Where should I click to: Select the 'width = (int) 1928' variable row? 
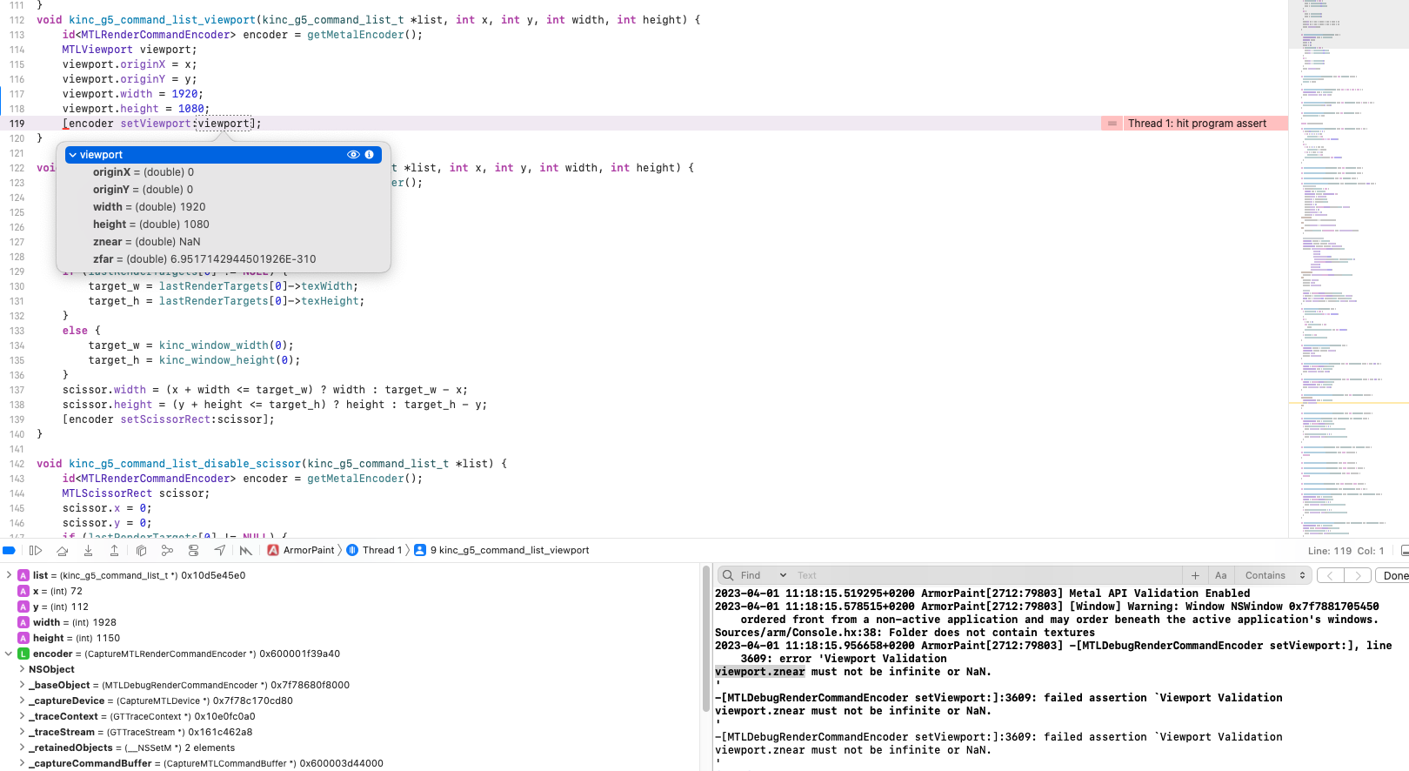pos(75,622)
